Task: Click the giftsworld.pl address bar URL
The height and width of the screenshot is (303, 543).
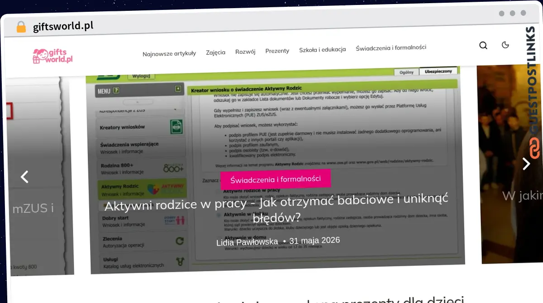Action: click(x=63, y=26)
